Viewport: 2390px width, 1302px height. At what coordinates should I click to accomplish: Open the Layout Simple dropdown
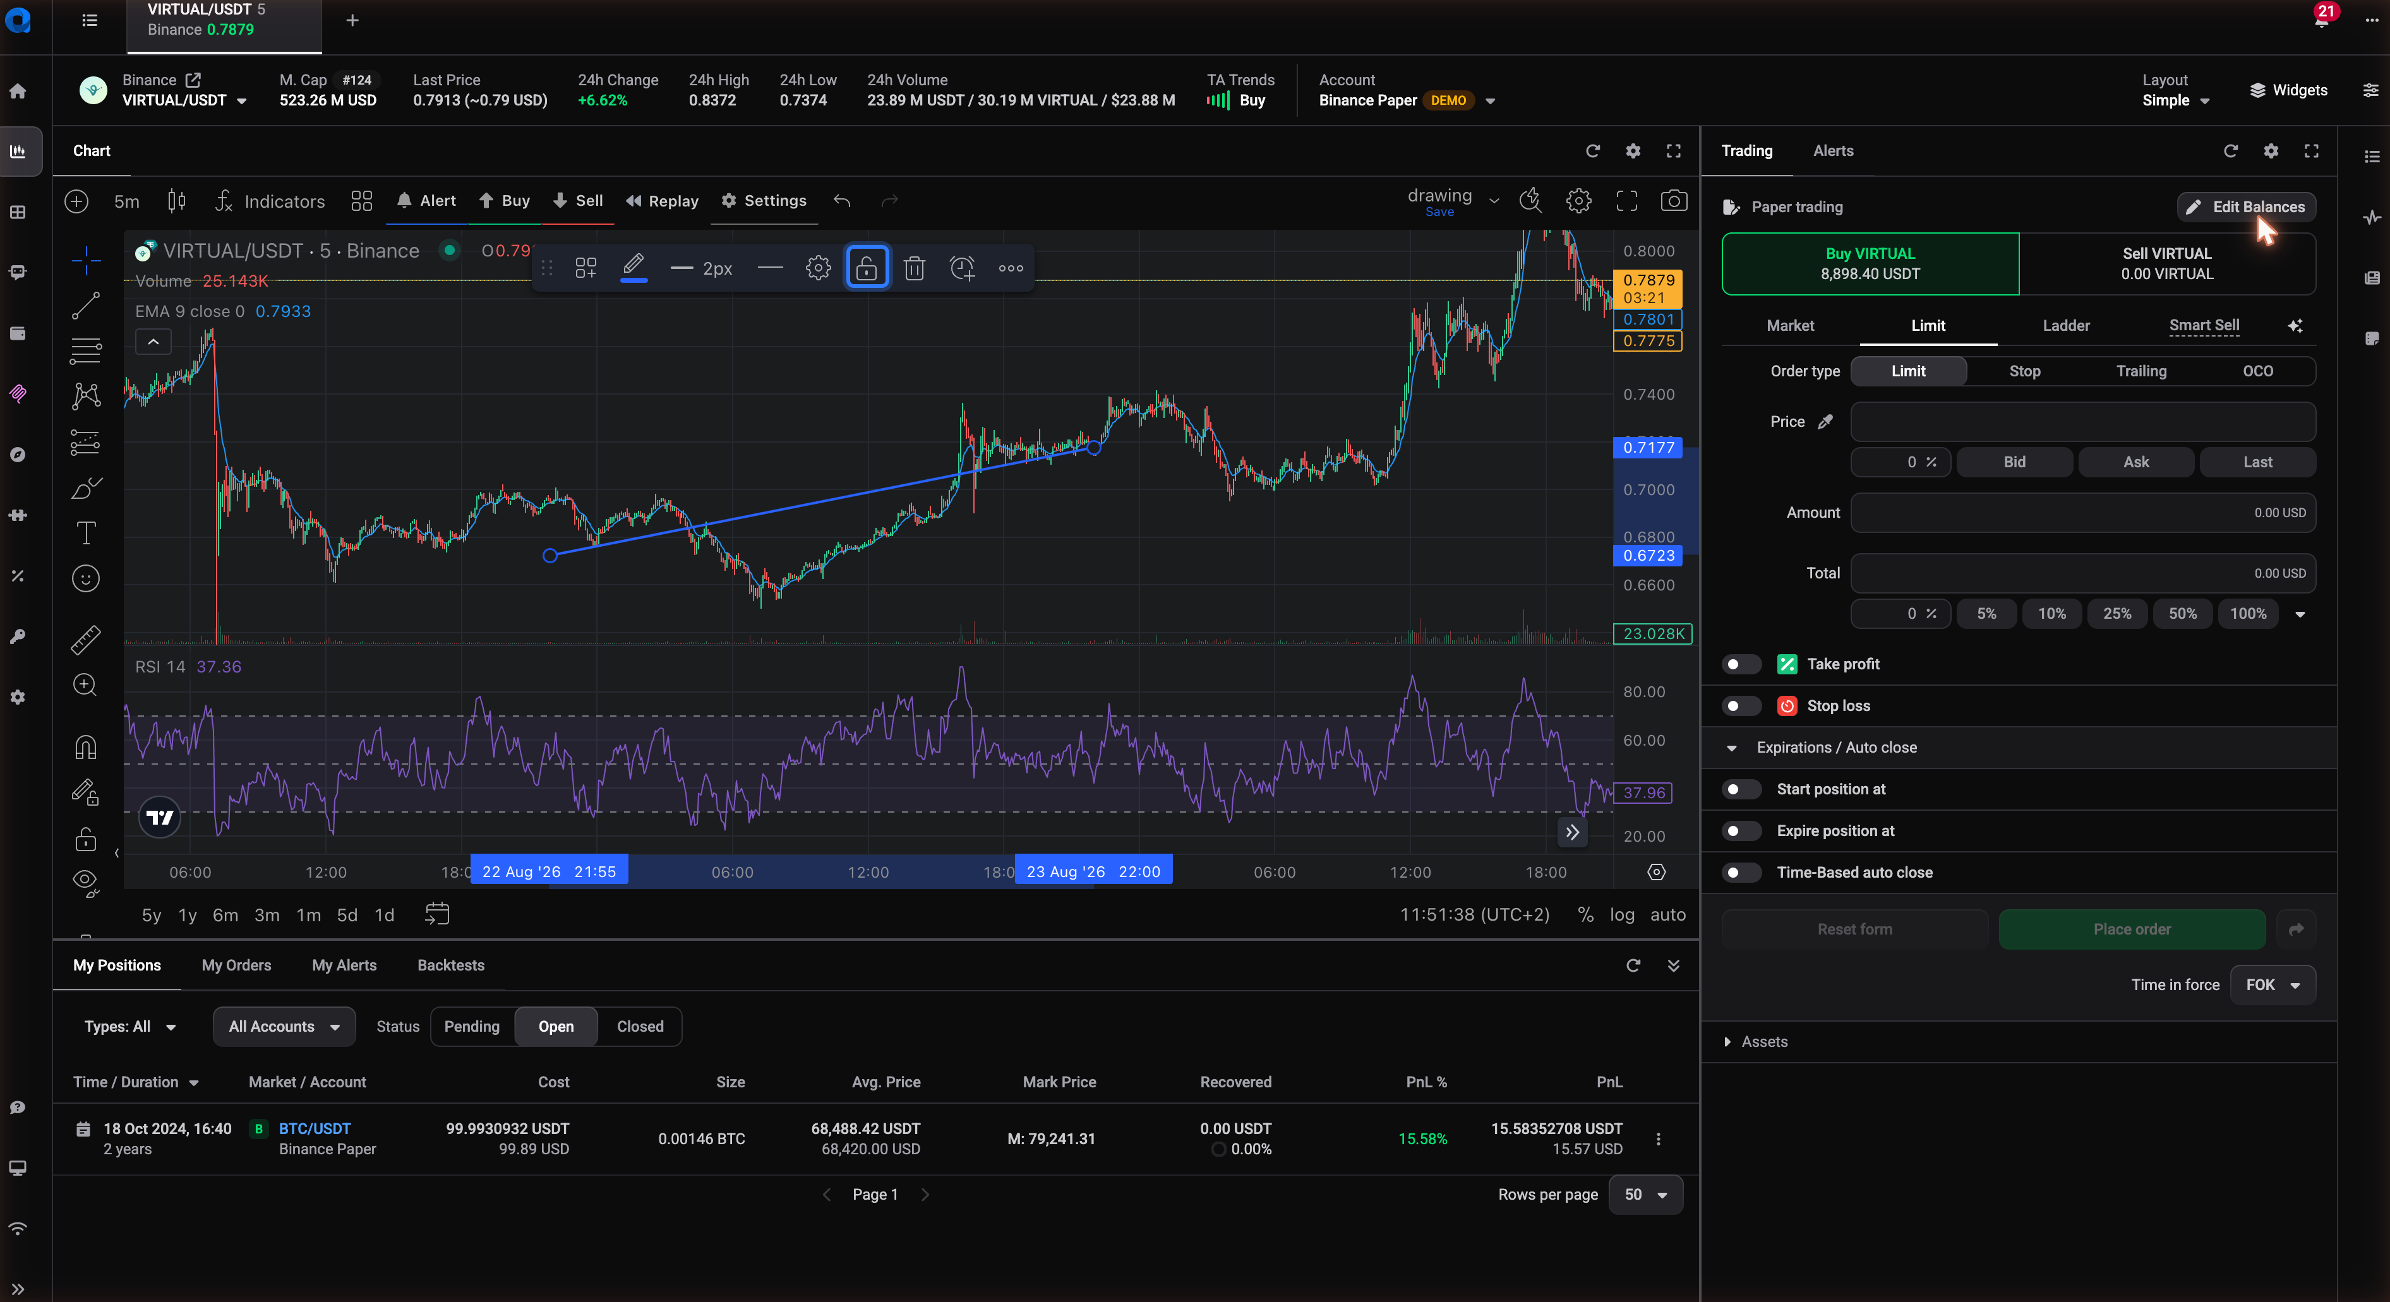pos(2175,100)
